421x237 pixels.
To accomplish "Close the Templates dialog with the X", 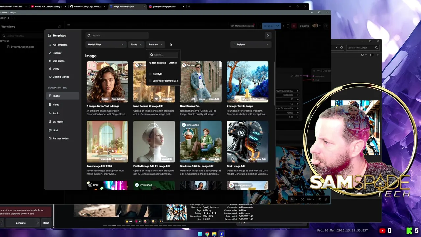I will (x=268, y=35).
